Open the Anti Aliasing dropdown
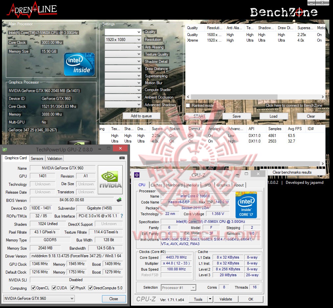Viewport: 333px width, 308px height. [123, 47]
